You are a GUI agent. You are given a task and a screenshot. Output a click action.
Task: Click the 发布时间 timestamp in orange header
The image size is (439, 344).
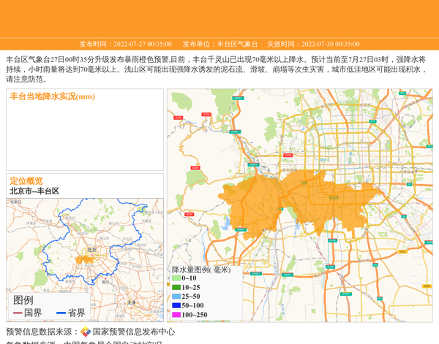point(125,44)
